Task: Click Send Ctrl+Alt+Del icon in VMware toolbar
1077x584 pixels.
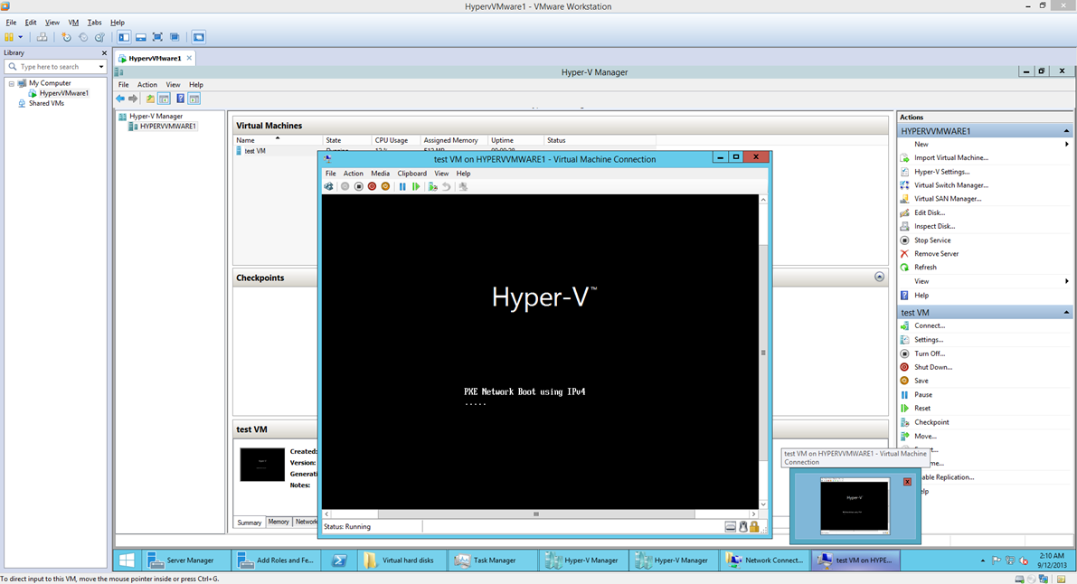Action: [42, 37]
